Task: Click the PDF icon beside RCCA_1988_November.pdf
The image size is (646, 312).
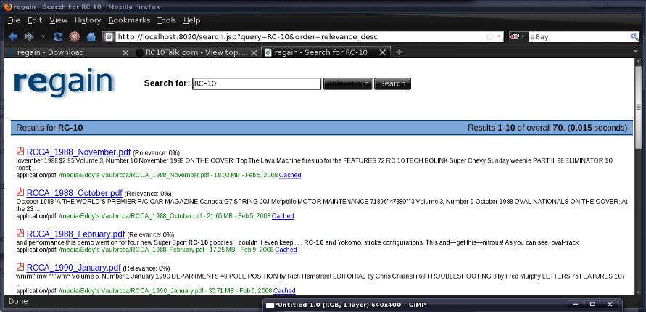Action: (x=20, y=151)
